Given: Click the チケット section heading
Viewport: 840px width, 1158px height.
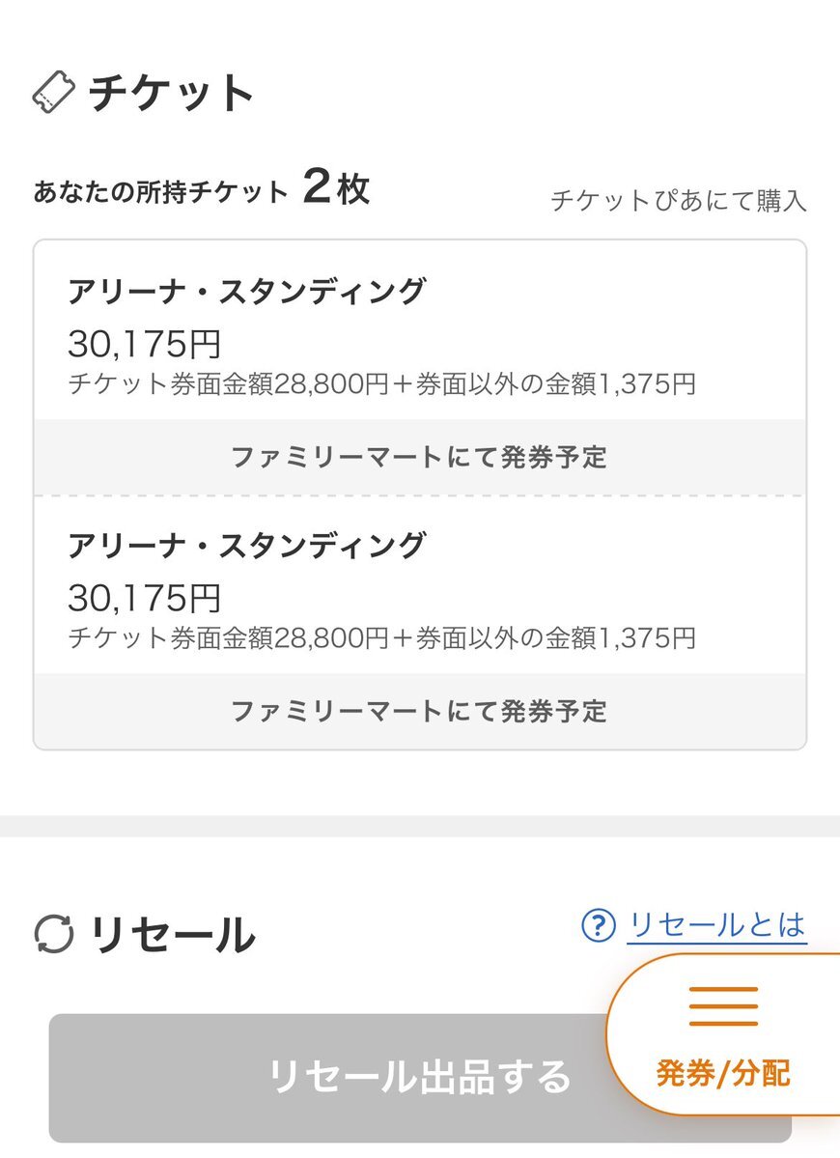Looking at the screenshot, I should 171,93.
